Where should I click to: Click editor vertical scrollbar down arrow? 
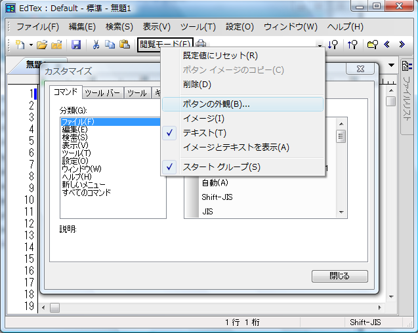pyautogui.click(x=391, y=296)
